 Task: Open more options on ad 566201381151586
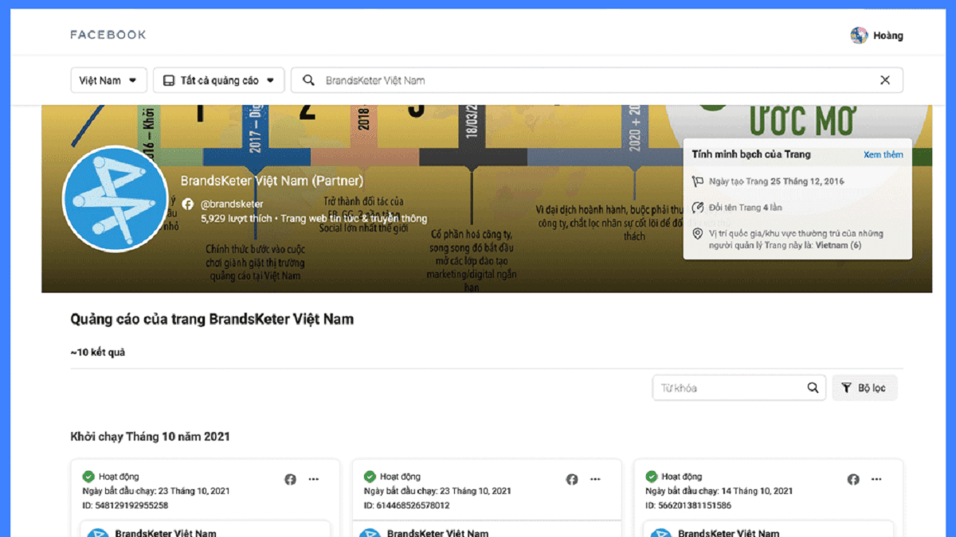[x=877, y=479]
